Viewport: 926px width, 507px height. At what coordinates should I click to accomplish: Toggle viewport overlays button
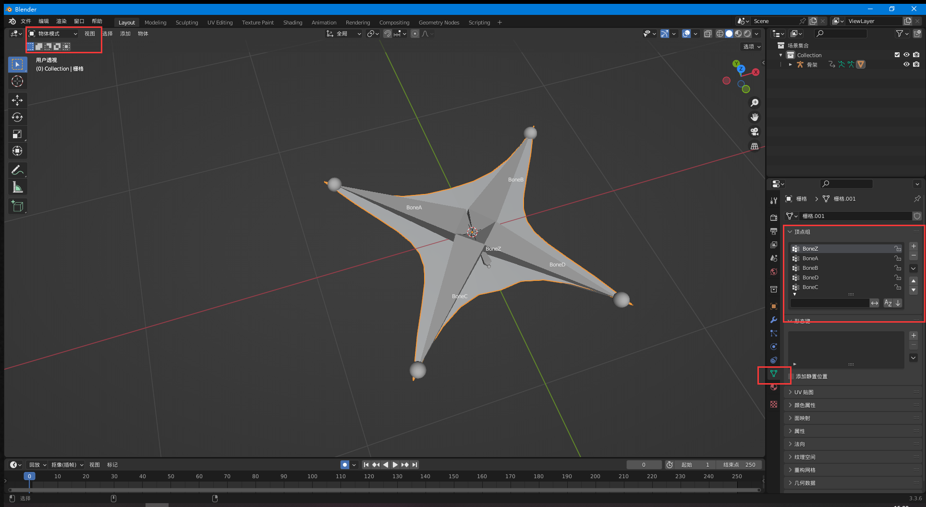pyautogui.click(x=686, y=34)
